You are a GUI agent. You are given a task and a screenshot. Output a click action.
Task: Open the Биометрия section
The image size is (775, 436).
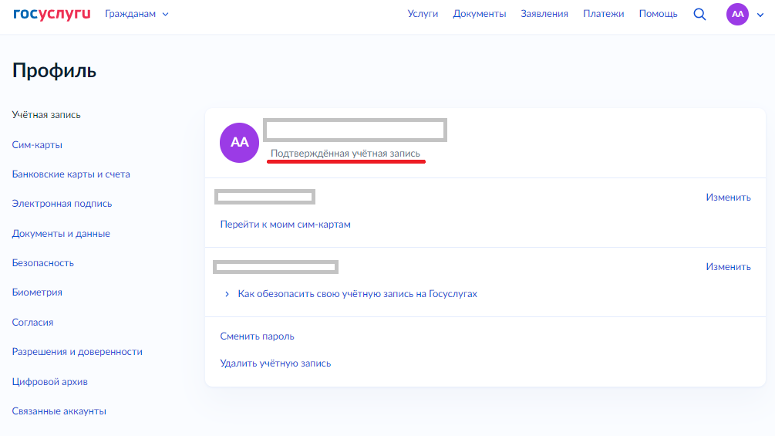click(x=37, y=292)
